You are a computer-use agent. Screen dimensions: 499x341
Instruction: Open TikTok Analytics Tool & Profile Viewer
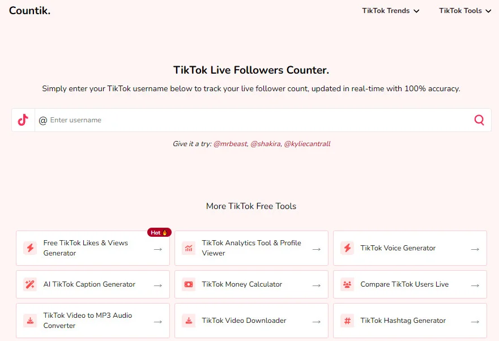(x=251, y=248)
